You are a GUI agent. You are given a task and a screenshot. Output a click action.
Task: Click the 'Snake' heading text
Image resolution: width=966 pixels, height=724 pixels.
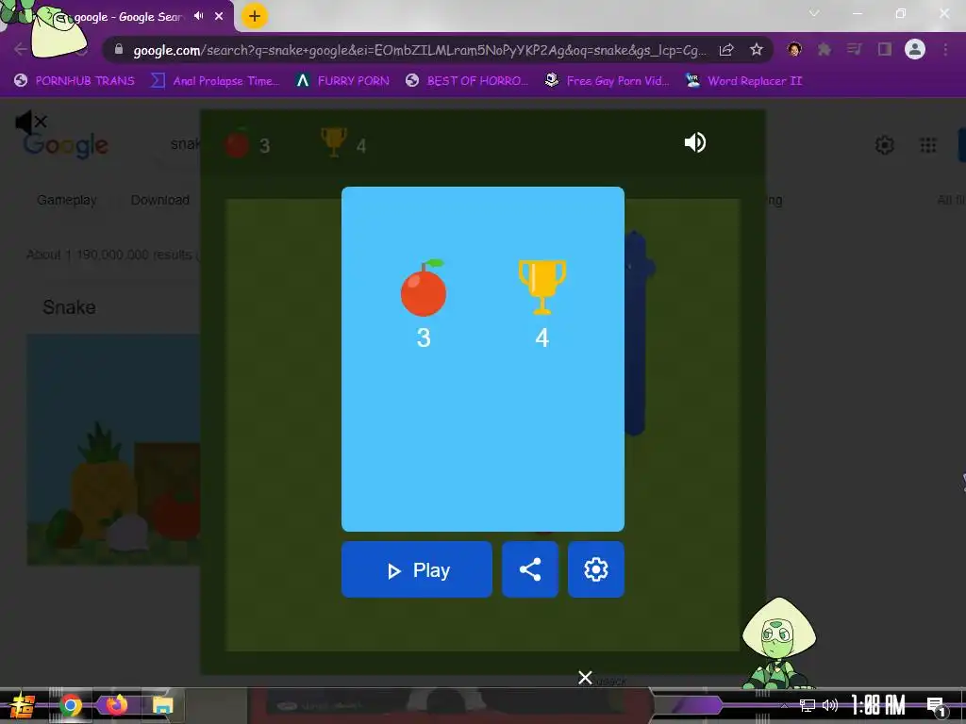(69, 307)
